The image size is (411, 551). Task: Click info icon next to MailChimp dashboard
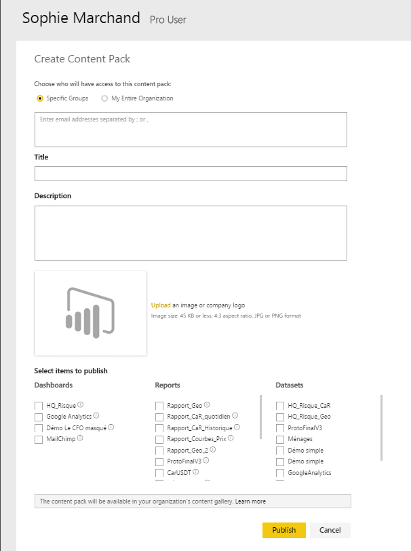[81, 438]
